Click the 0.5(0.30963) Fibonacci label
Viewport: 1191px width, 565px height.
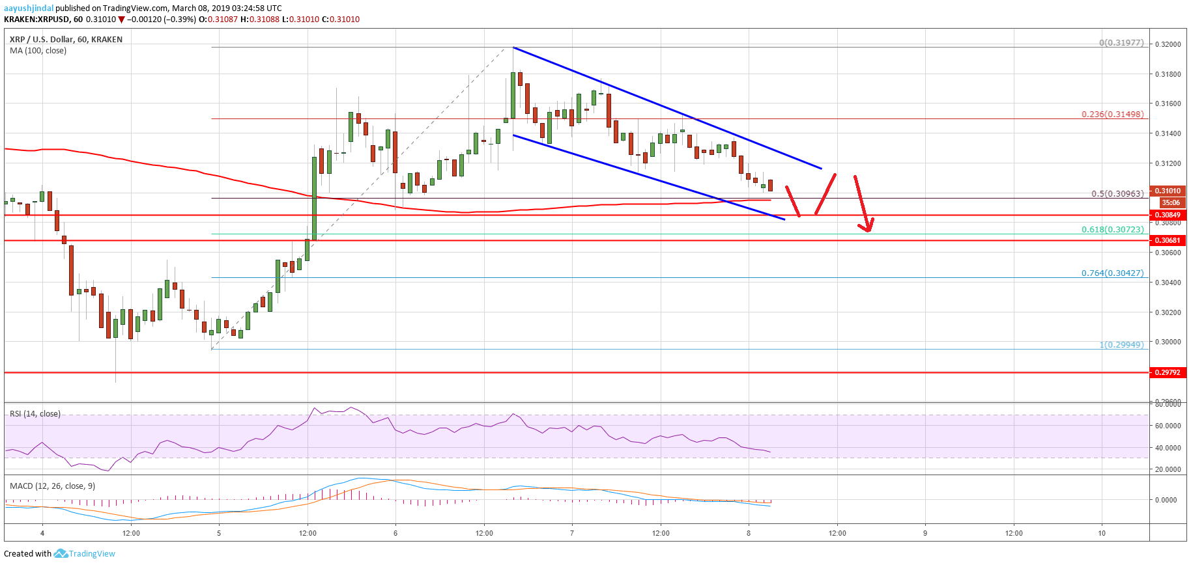click(1117, 193)
